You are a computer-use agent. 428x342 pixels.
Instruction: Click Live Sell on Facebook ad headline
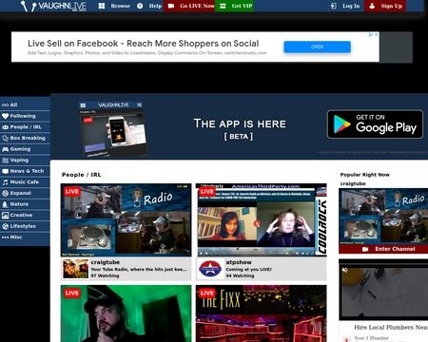point(144,44)
